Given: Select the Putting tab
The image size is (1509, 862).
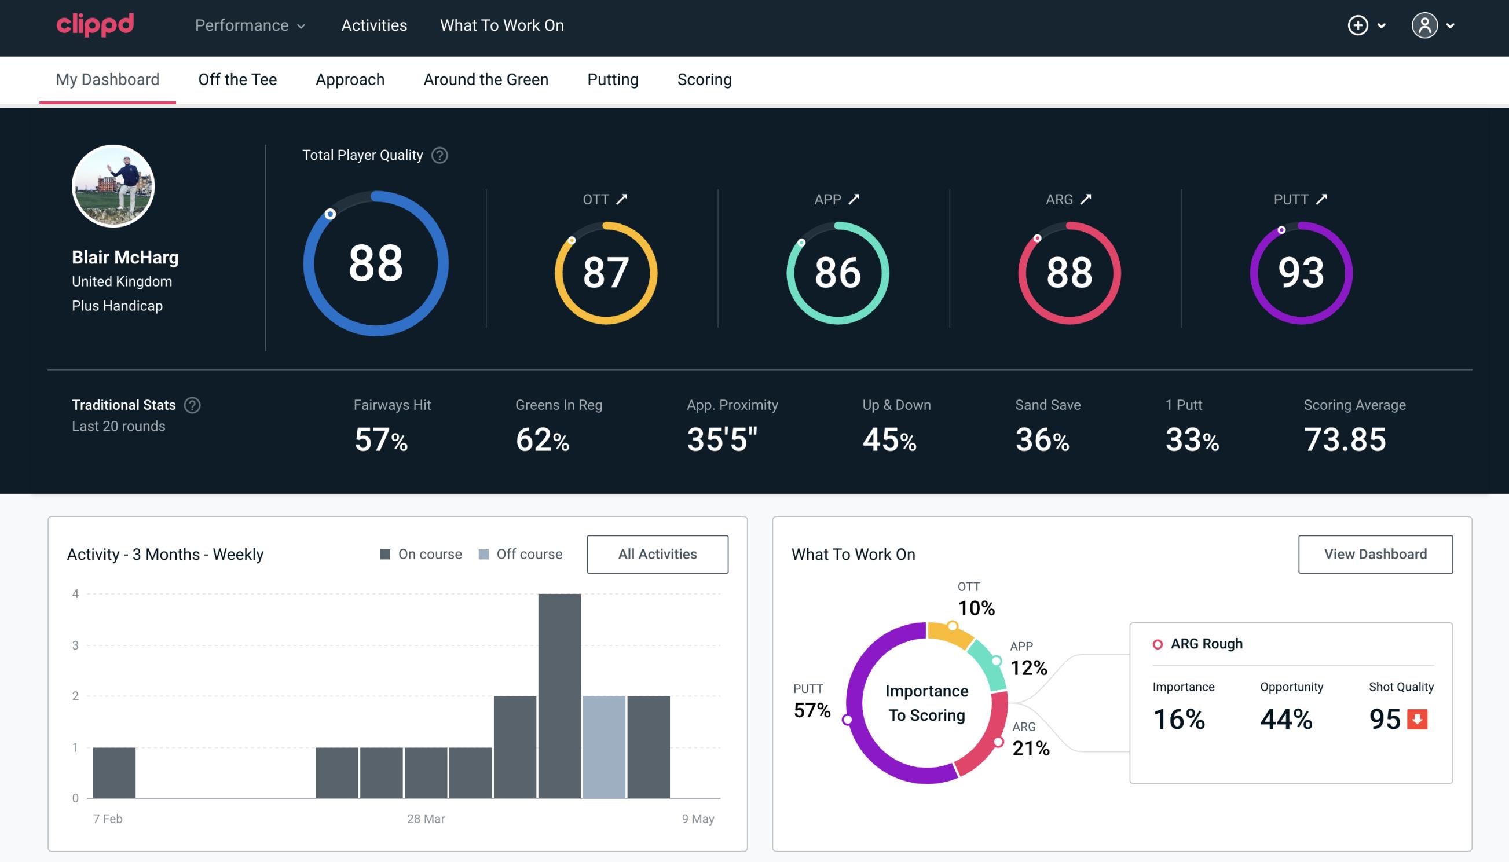Looking at the screenshot, I should pyautogui.click(x=611, y=79).
